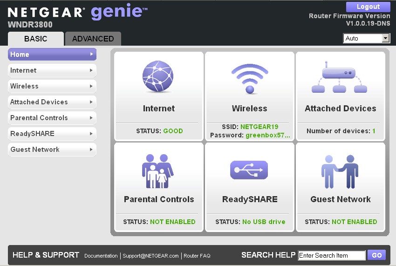Click the firmware version V1.0.0.19-DNS text
This screenshot has width=396, height=266.
[x=368, y=23]
